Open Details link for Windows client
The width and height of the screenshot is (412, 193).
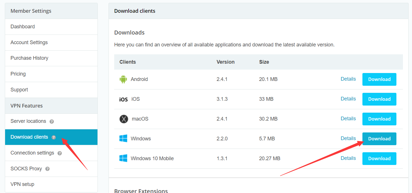[348, 138]
